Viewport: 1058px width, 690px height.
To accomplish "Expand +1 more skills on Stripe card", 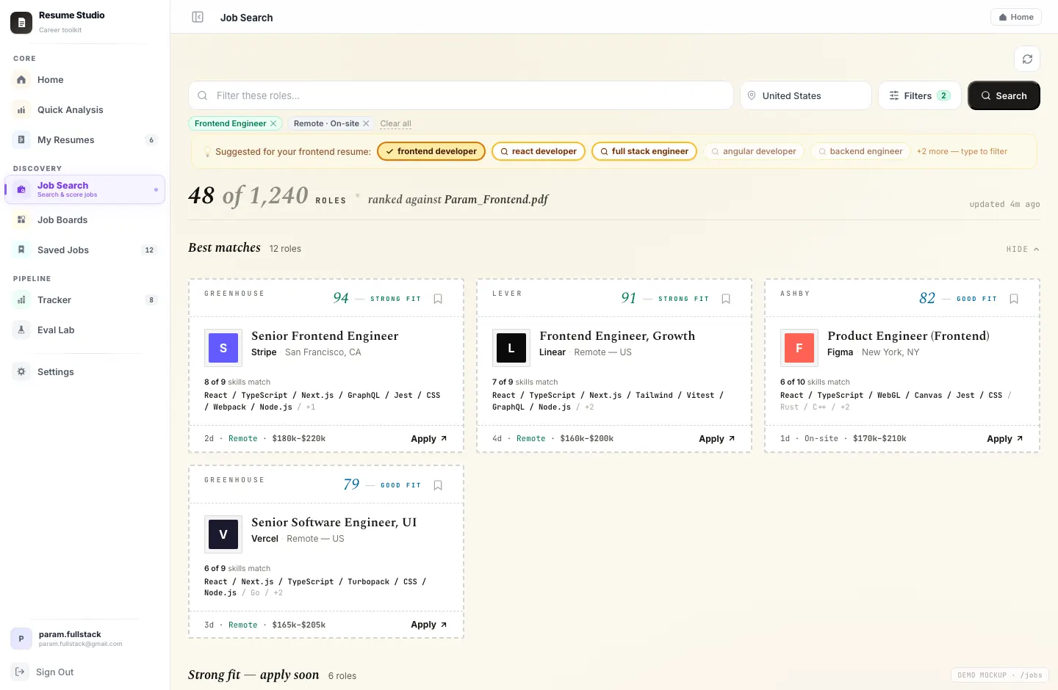I will 311,407.
